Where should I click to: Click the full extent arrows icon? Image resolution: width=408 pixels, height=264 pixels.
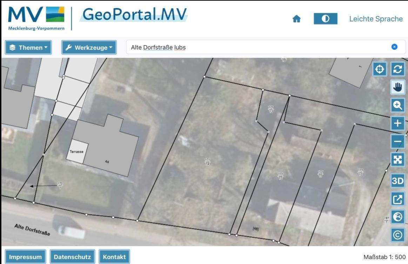[398, 160]
